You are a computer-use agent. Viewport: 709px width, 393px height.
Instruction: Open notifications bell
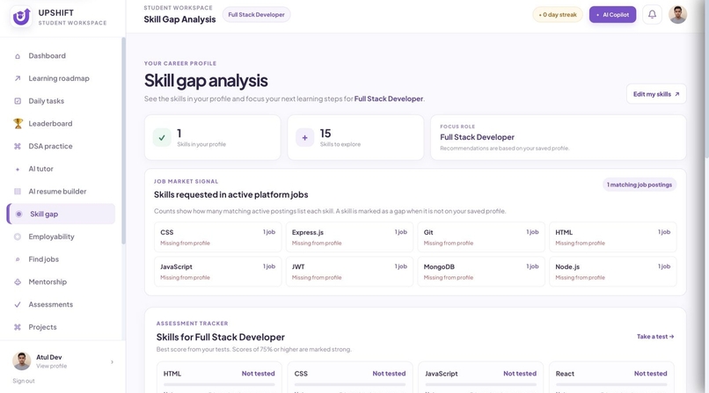pyautogui.click(x=652, y=15)
